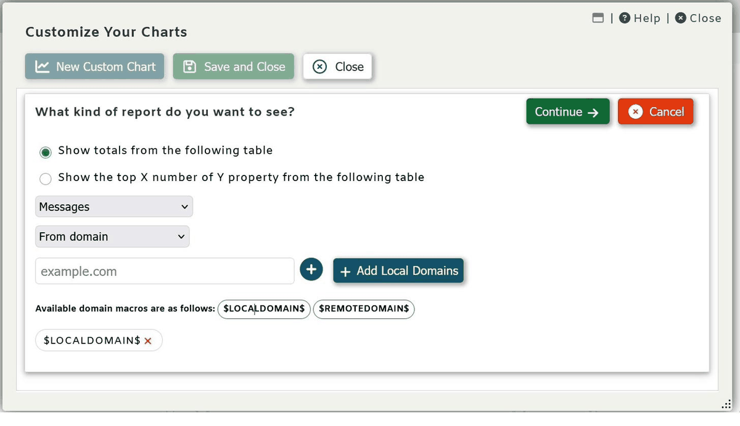Image resolution: width=740 pixels, height=426 pixels.
Task: Open Help in the dialog header
Action: (639, 18)
